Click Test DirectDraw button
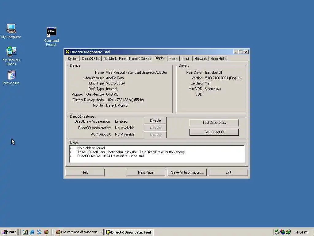Viewport: 314px width, 236px height. [x=214, y=122]
